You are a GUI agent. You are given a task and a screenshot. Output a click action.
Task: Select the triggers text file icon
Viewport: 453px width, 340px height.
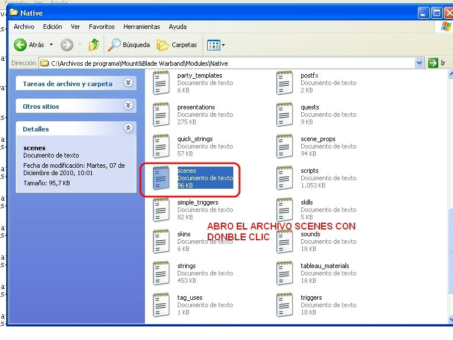pyautogui.click(x=284, y=305)
